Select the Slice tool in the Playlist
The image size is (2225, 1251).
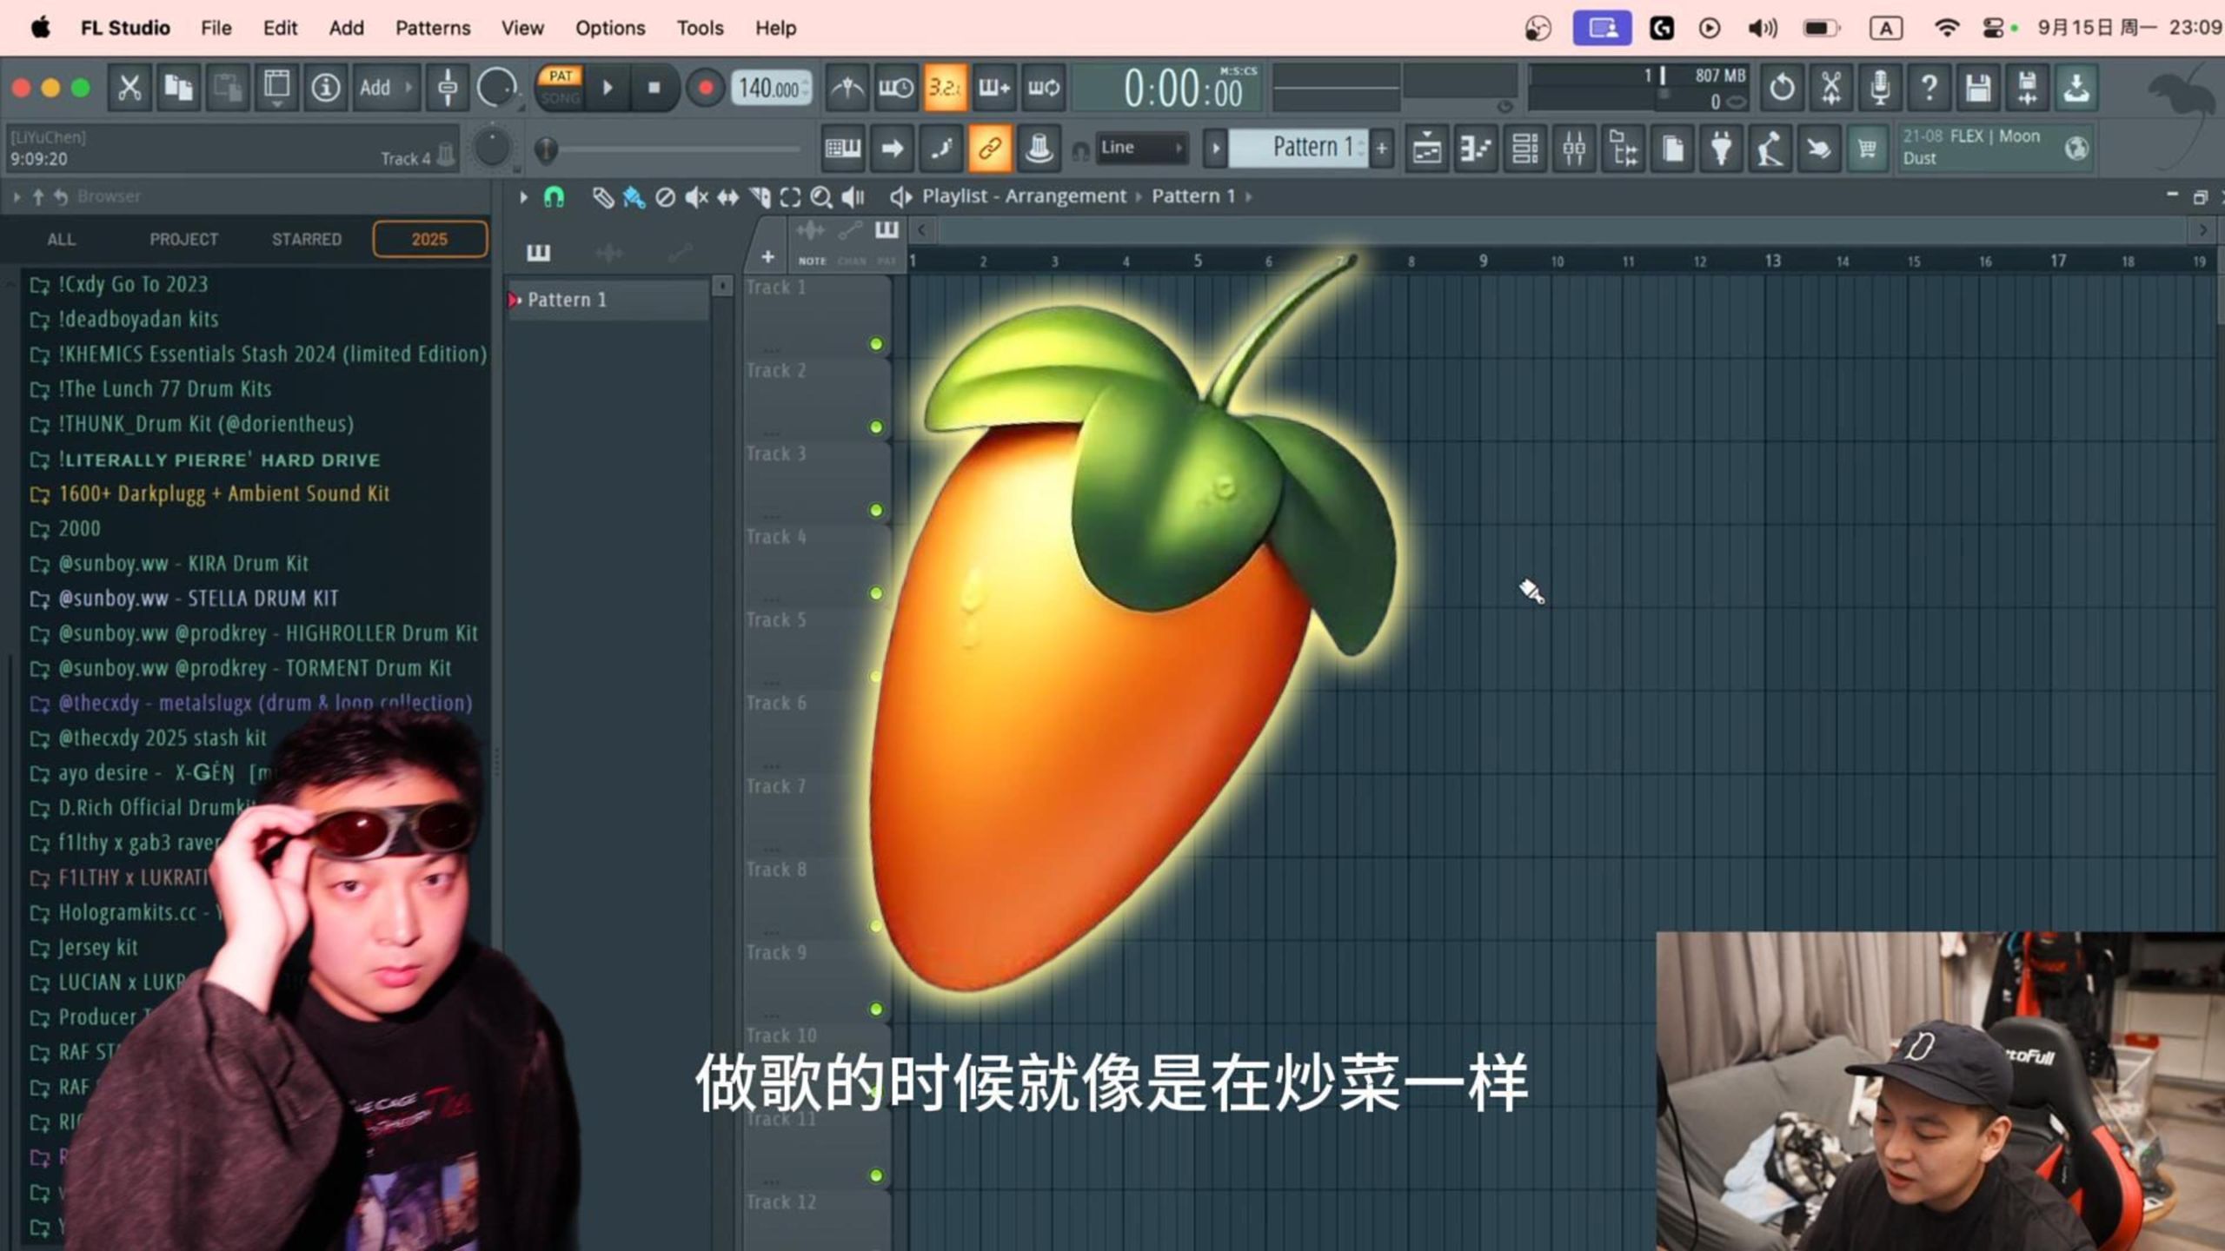(759, 197)
